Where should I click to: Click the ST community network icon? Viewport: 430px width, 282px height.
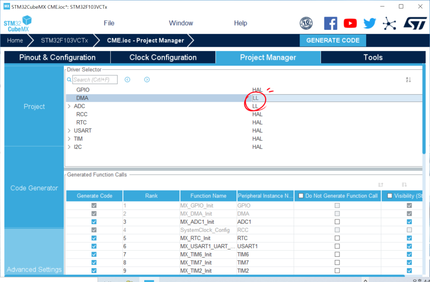click(390, 23)
